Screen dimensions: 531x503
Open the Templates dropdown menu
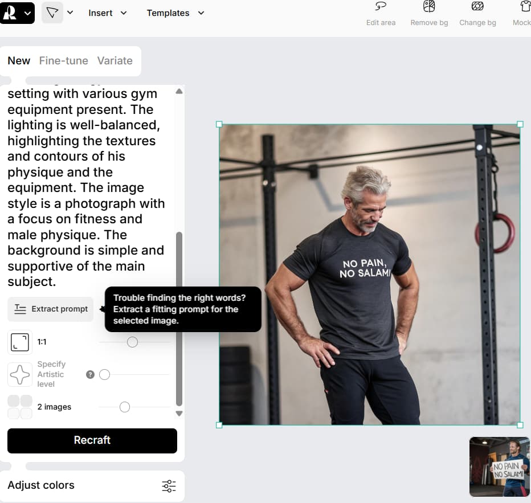pos(175,13)
